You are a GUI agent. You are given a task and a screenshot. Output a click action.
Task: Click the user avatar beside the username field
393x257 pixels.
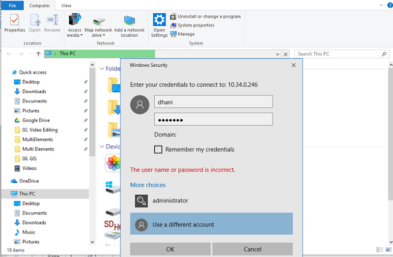pos(140,104)
